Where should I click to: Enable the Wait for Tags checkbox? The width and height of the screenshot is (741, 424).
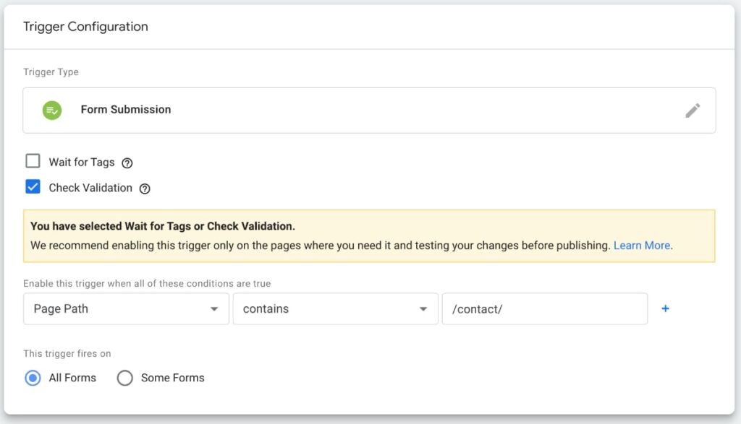(33, 161)
